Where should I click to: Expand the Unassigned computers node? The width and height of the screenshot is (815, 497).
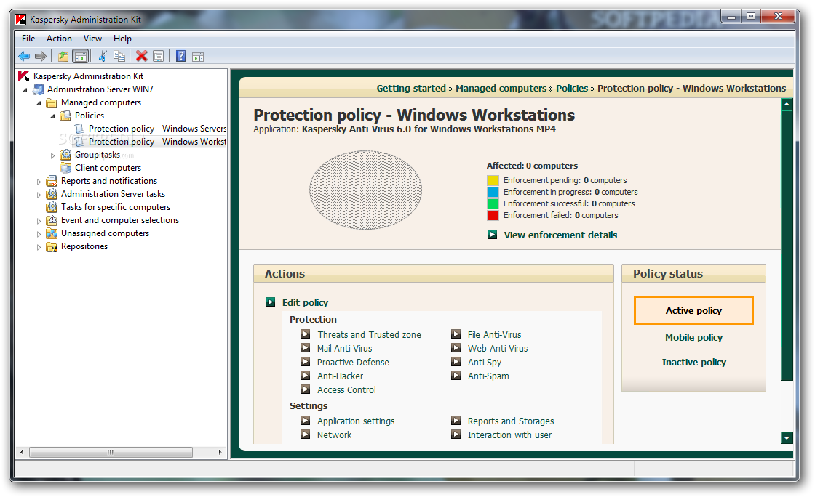point(39,234)
